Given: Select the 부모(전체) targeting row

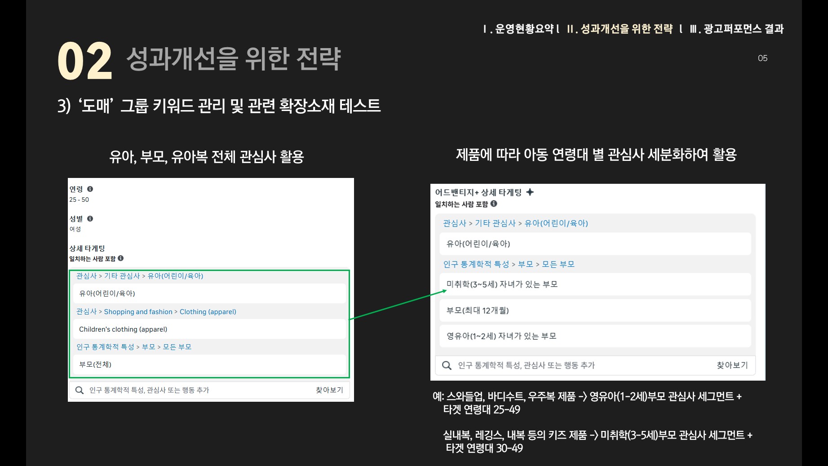Looking at the screenshot, I should point(209,364).
